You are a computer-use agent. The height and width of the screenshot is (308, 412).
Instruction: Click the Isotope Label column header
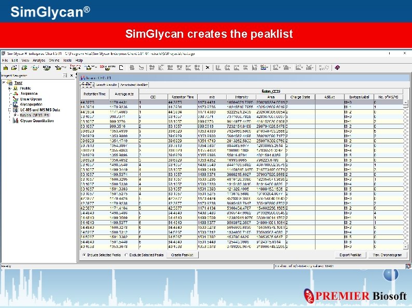click(x=359, y=97)
